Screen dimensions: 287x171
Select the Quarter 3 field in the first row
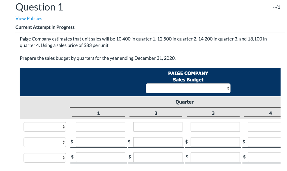point(215,127)
